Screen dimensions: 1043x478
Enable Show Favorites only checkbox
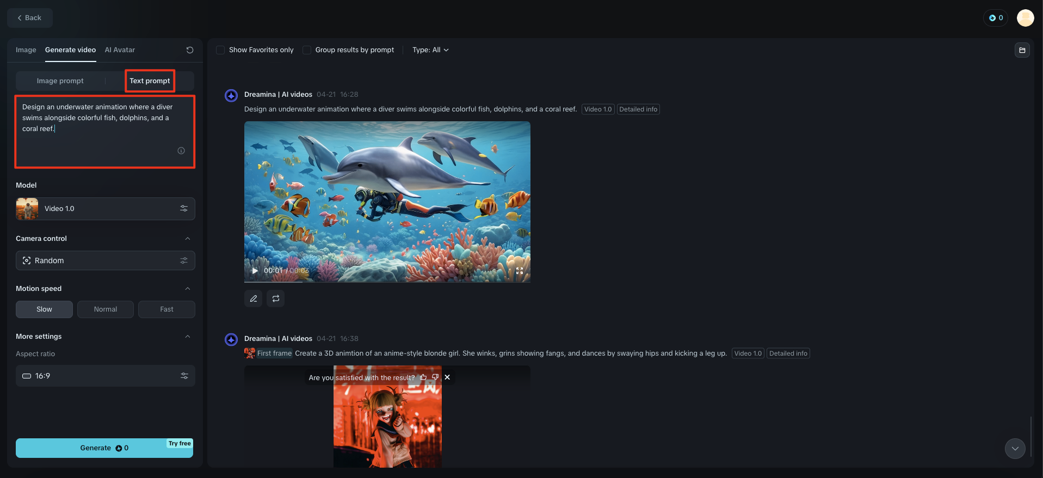pyautogui.click(x=220, y=50)
